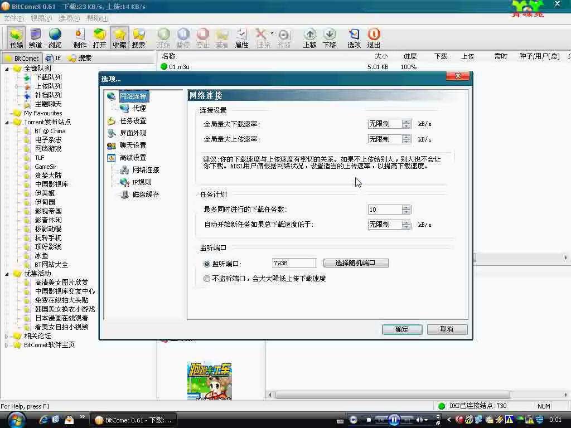Click the 退出 (Exit) toolbar icon
Viewport: 571px width, 428px height.
coord(374,38)
